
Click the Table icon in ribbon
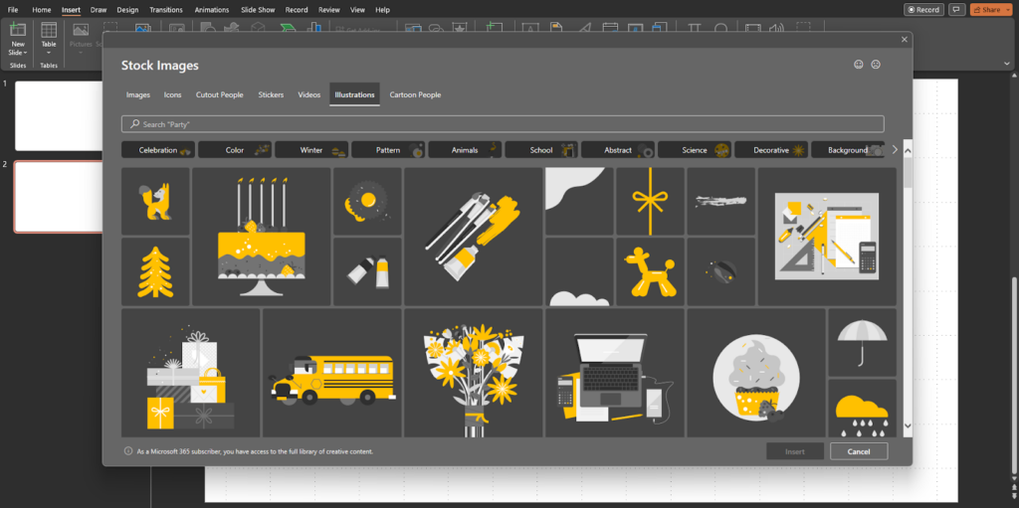coord(49,32)
